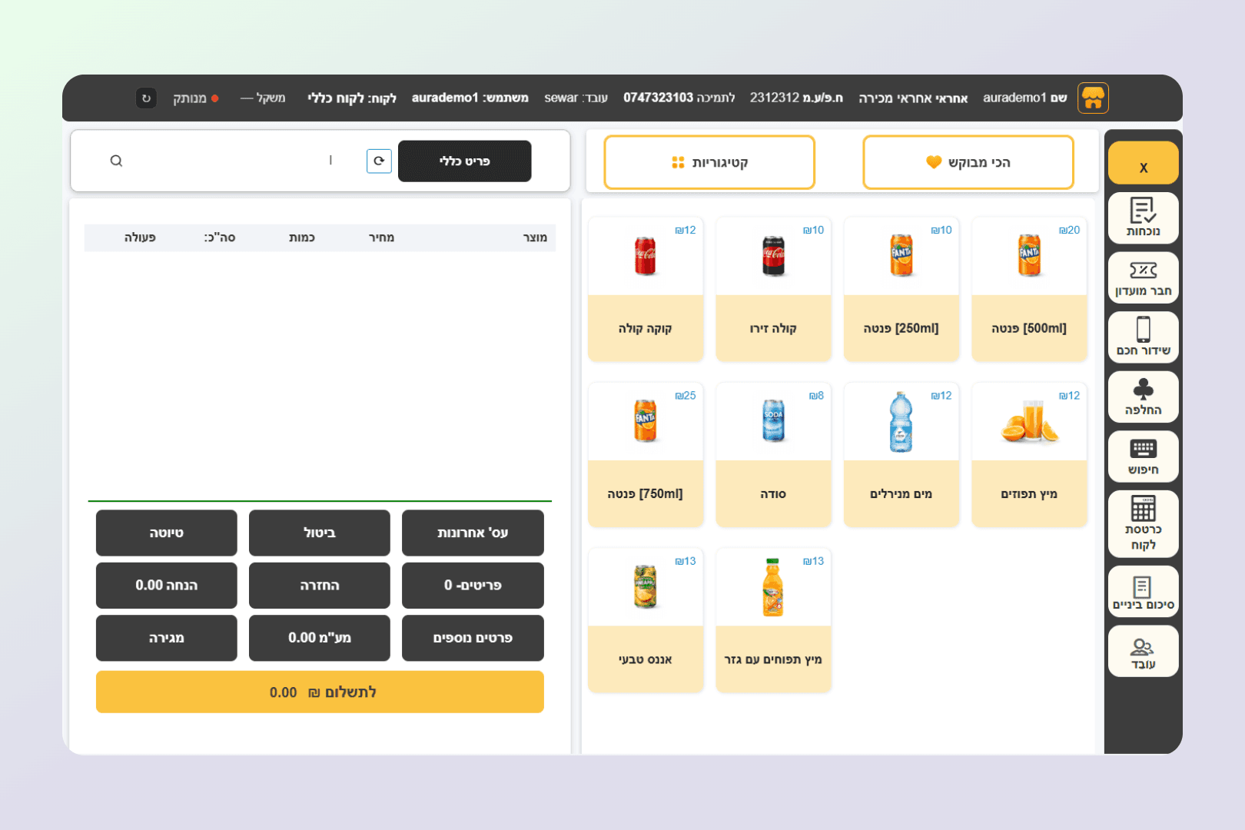1245x830 pixels.
Task: Click סה"כ column header
Action: tap(220, 237)
